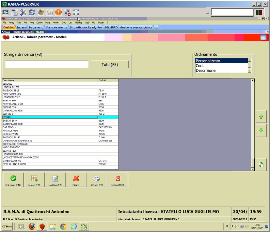Click Ordinamento list scroll-up arrow
This screenshot has width=270, height=232.
pyautogui.click(x=249, y=60)
